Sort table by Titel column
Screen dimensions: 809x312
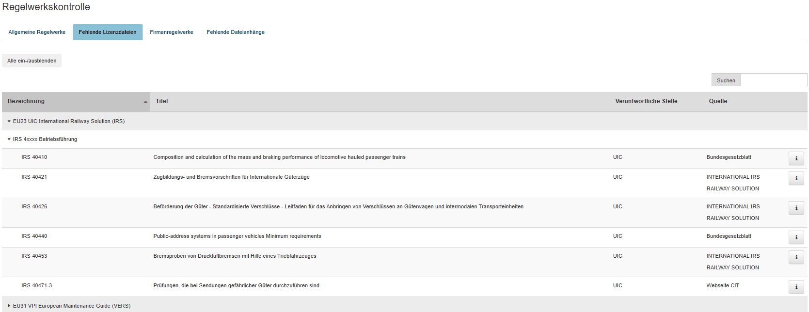pos(162,102)
